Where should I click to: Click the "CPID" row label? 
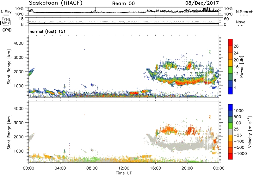pos(7,30)
